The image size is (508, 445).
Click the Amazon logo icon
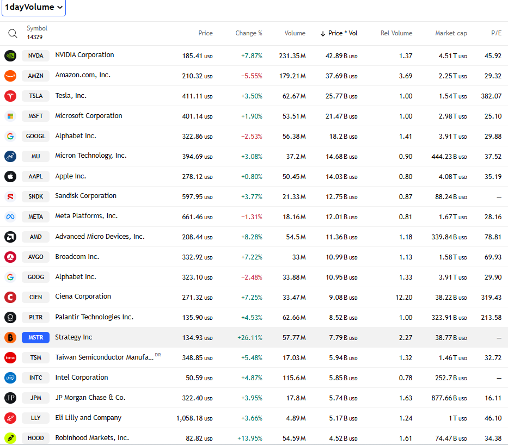(x=10, y=76)
